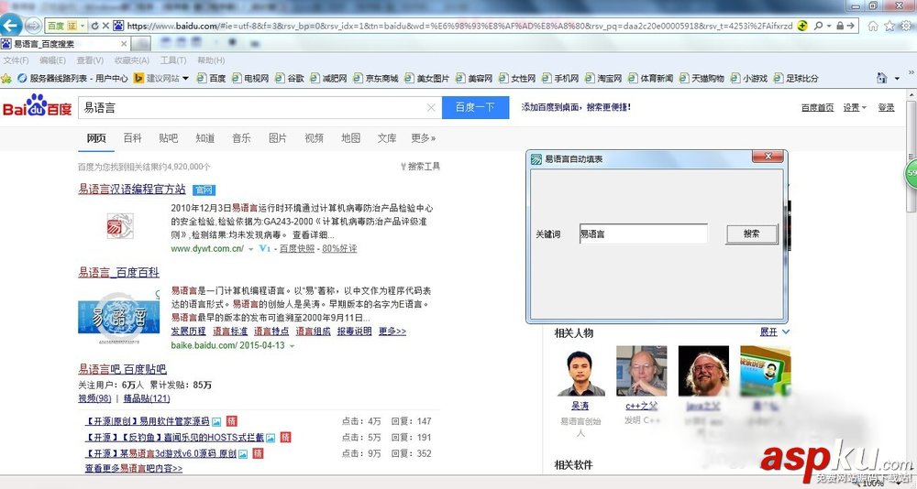The height and width of the screenshot is (489, 917).
Task: Open 谷歌 bookmark in favorites bar
Action: pos(290,78)
